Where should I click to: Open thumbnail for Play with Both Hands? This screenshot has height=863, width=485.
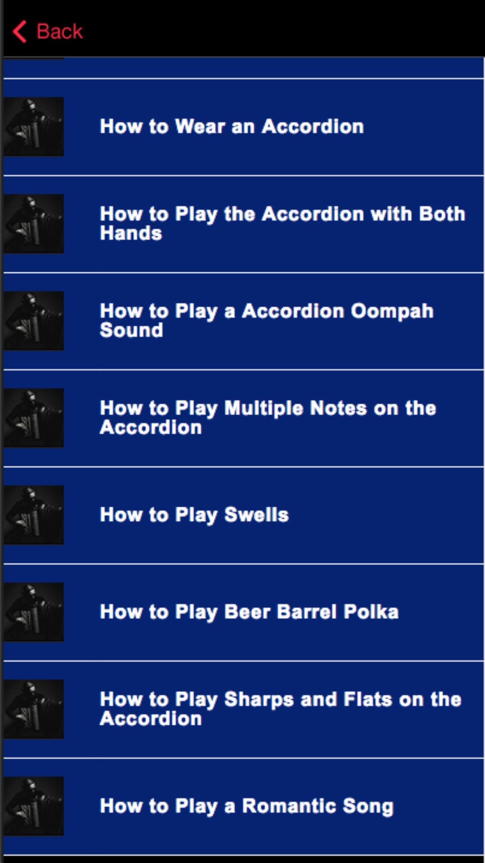point(33,224)
